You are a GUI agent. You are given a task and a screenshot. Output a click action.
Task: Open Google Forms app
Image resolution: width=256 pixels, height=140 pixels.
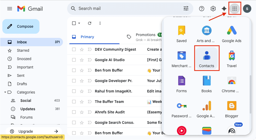point(181,84)
